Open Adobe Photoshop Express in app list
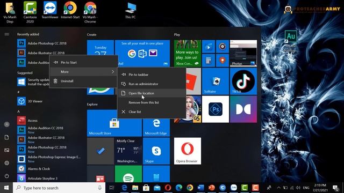 49,159
